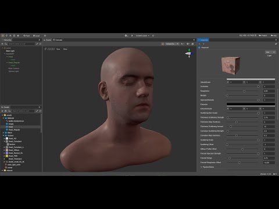Image resolution: width=279 pixels, height=209 pixels.
Task: Select the Assets tab
Action: 5,107
